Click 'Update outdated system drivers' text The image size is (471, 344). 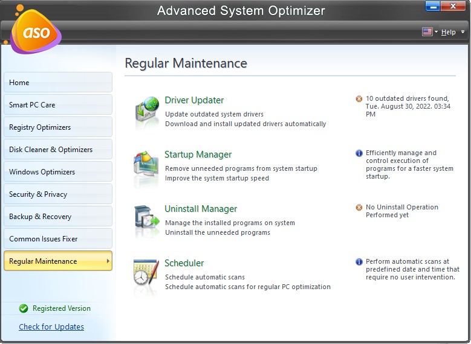214,114
